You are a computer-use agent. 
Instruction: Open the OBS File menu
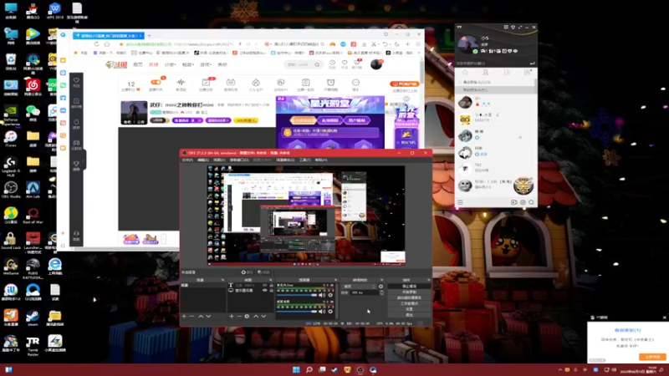(x=187, y=160)
